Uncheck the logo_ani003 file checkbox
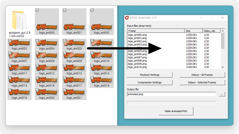 pos(10,41)
